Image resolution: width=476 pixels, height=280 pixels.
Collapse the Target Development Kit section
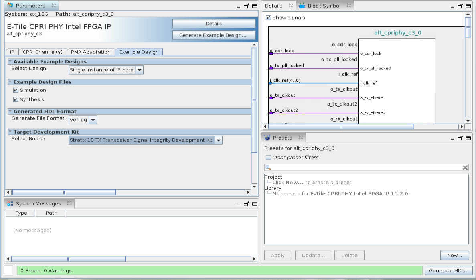click(x=10, y=132)
